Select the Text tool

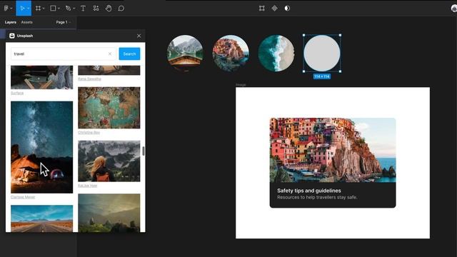pos(83,8)
